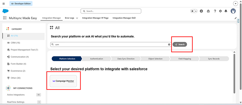Image resolution: width=242 pixels, height=105 pixels.
Task: Click the scrollbar up arrow in the platform panel
Action: pyautogui.click(x=234, y=52)
